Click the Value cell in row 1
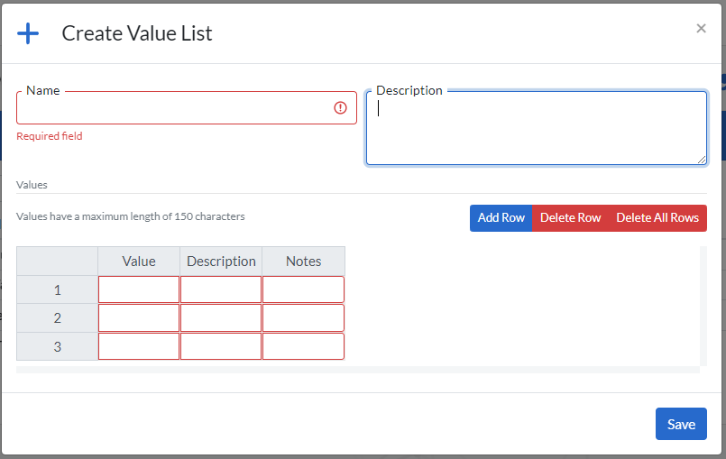This screenshot has height=459, width=726. coord(139,289)
